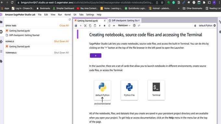
Task: Open the Git menu
Action: [75, 15]
